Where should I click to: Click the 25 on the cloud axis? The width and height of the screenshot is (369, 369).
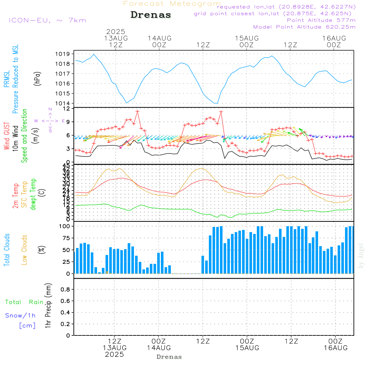click(66, 262)
